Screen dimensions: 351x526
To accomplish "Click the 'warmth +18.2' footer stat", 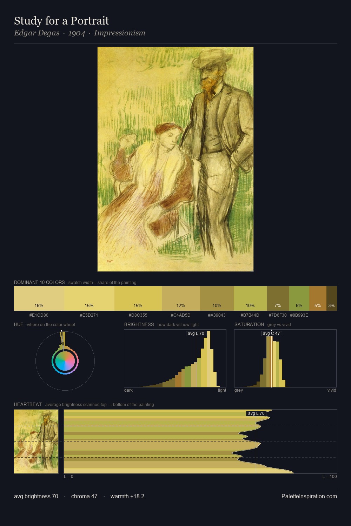I will 127,496.
